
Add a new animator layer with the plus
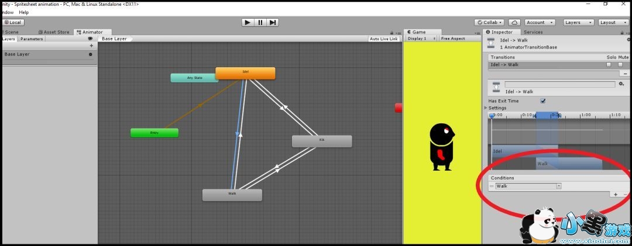(91, 46)
